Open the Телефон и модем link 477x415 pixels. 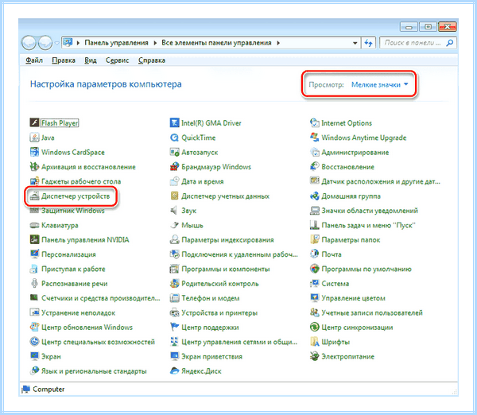point(210,298)
